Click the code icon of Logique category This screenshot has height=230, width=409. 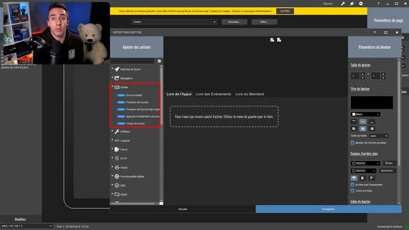[x=117, y=141]
